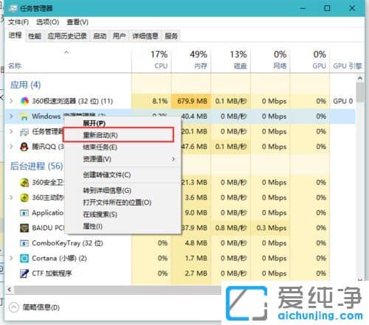Open the 资源值(V) submenu arrow
Screen dimensions: 369x325
tap(173, 159)
